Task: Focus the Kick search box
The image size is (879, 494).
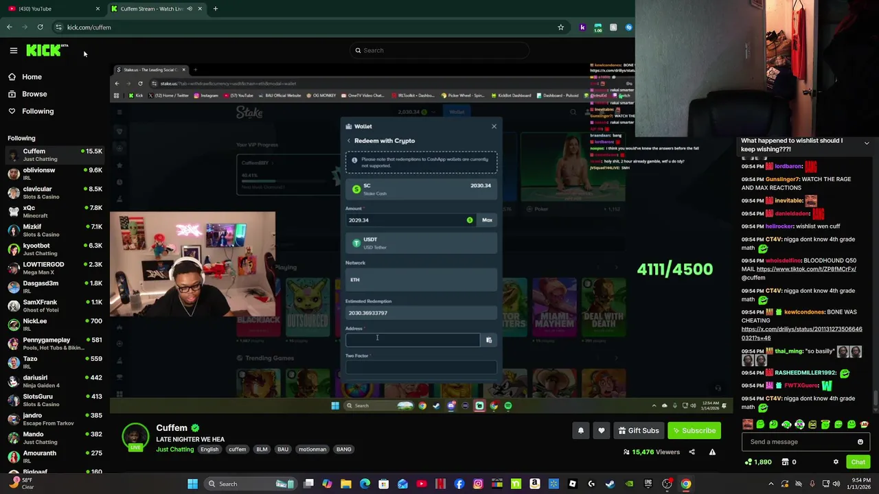Action: point(439,50)
